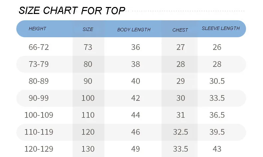Select size 73 cell

pos(88,47)
